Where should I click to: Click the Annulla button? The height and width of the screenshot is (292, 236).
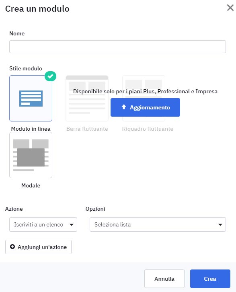(164, 279)
